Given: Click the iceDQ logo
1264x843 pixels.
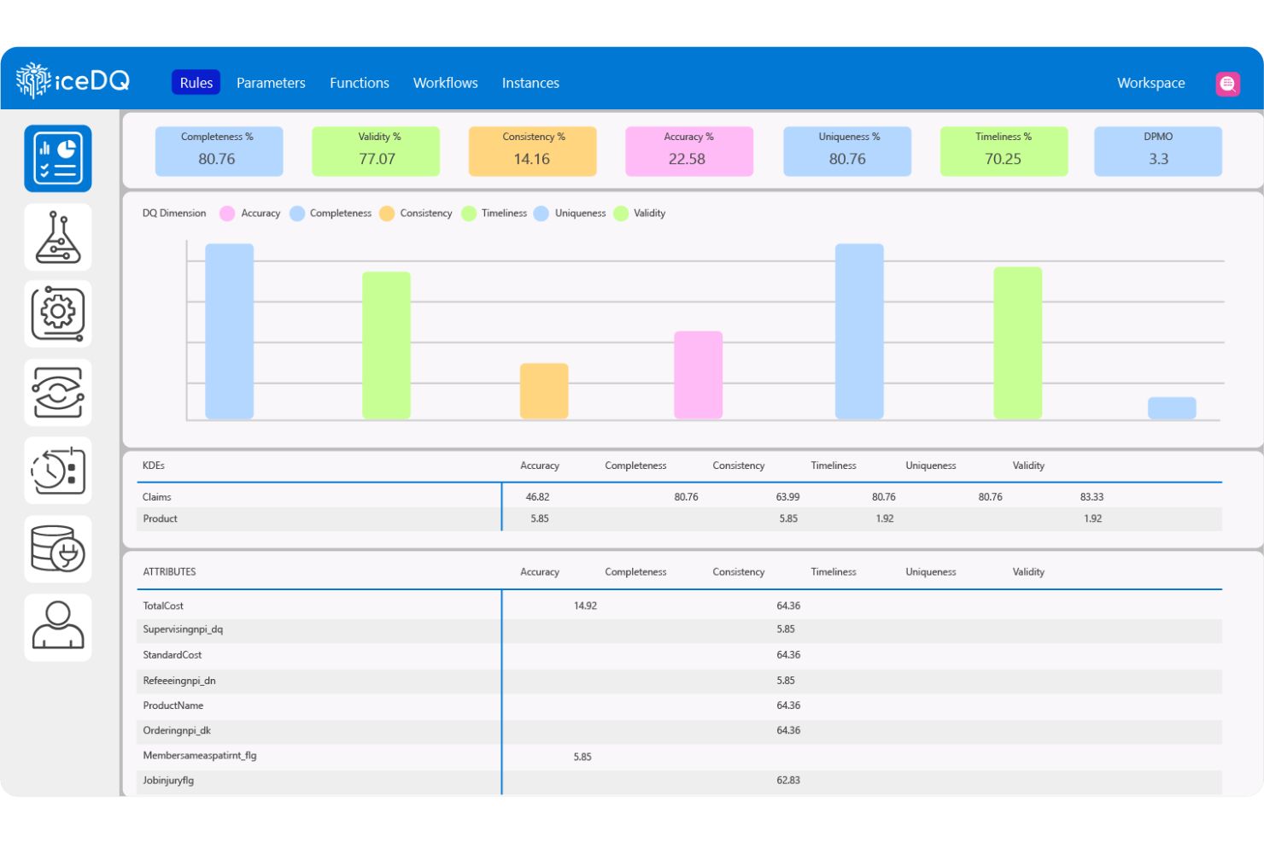Looking at the screenshot, I should [x=73, y=81].
